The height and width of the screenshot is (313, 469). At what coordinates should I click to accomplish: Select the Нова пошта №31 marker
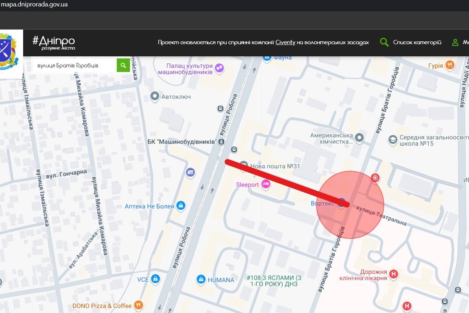244,166
